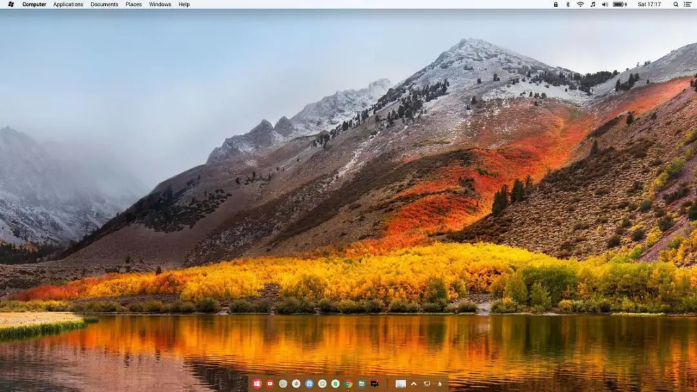Click the battery status icon
697x392 pixels.
tap(620, 5)
